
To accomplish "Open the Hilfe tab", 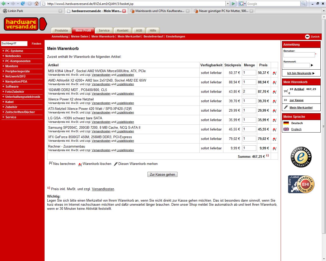I will (x=153, y=30).
